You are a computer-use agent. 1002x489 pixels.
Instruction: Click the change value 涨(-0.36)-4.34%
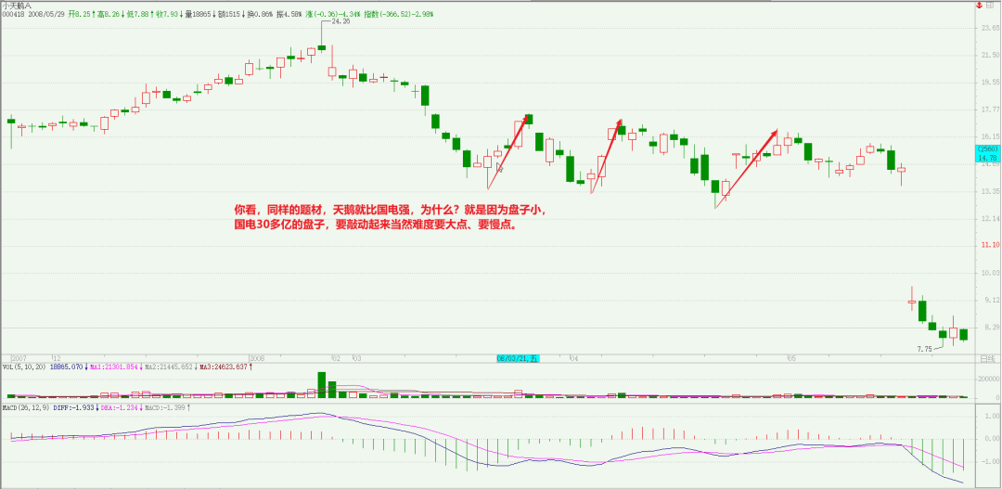pos(332,12)
